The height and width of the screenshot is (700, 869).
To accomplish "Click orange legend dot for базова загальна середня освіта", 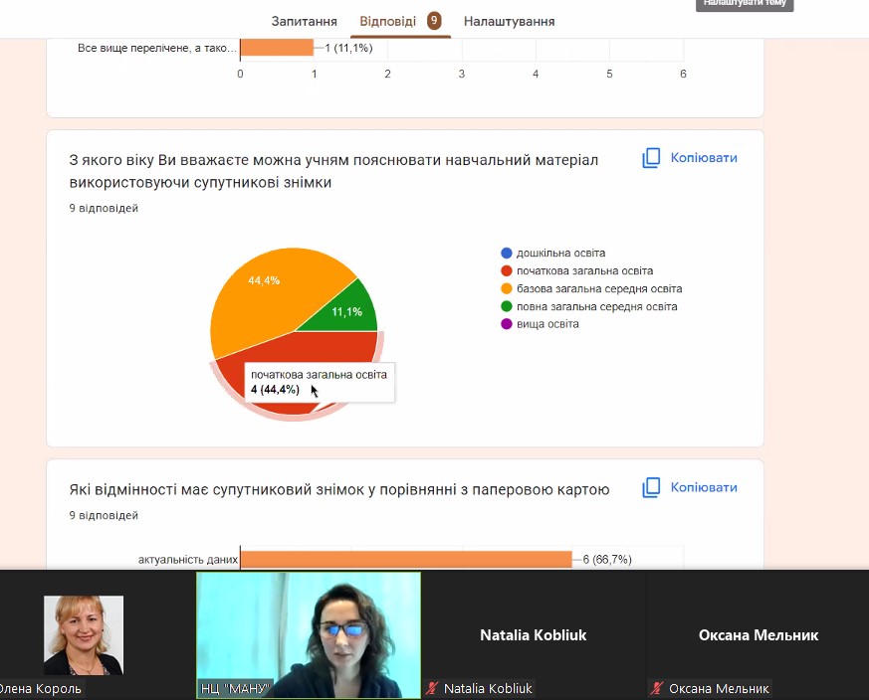I will (x=507, y=288).
